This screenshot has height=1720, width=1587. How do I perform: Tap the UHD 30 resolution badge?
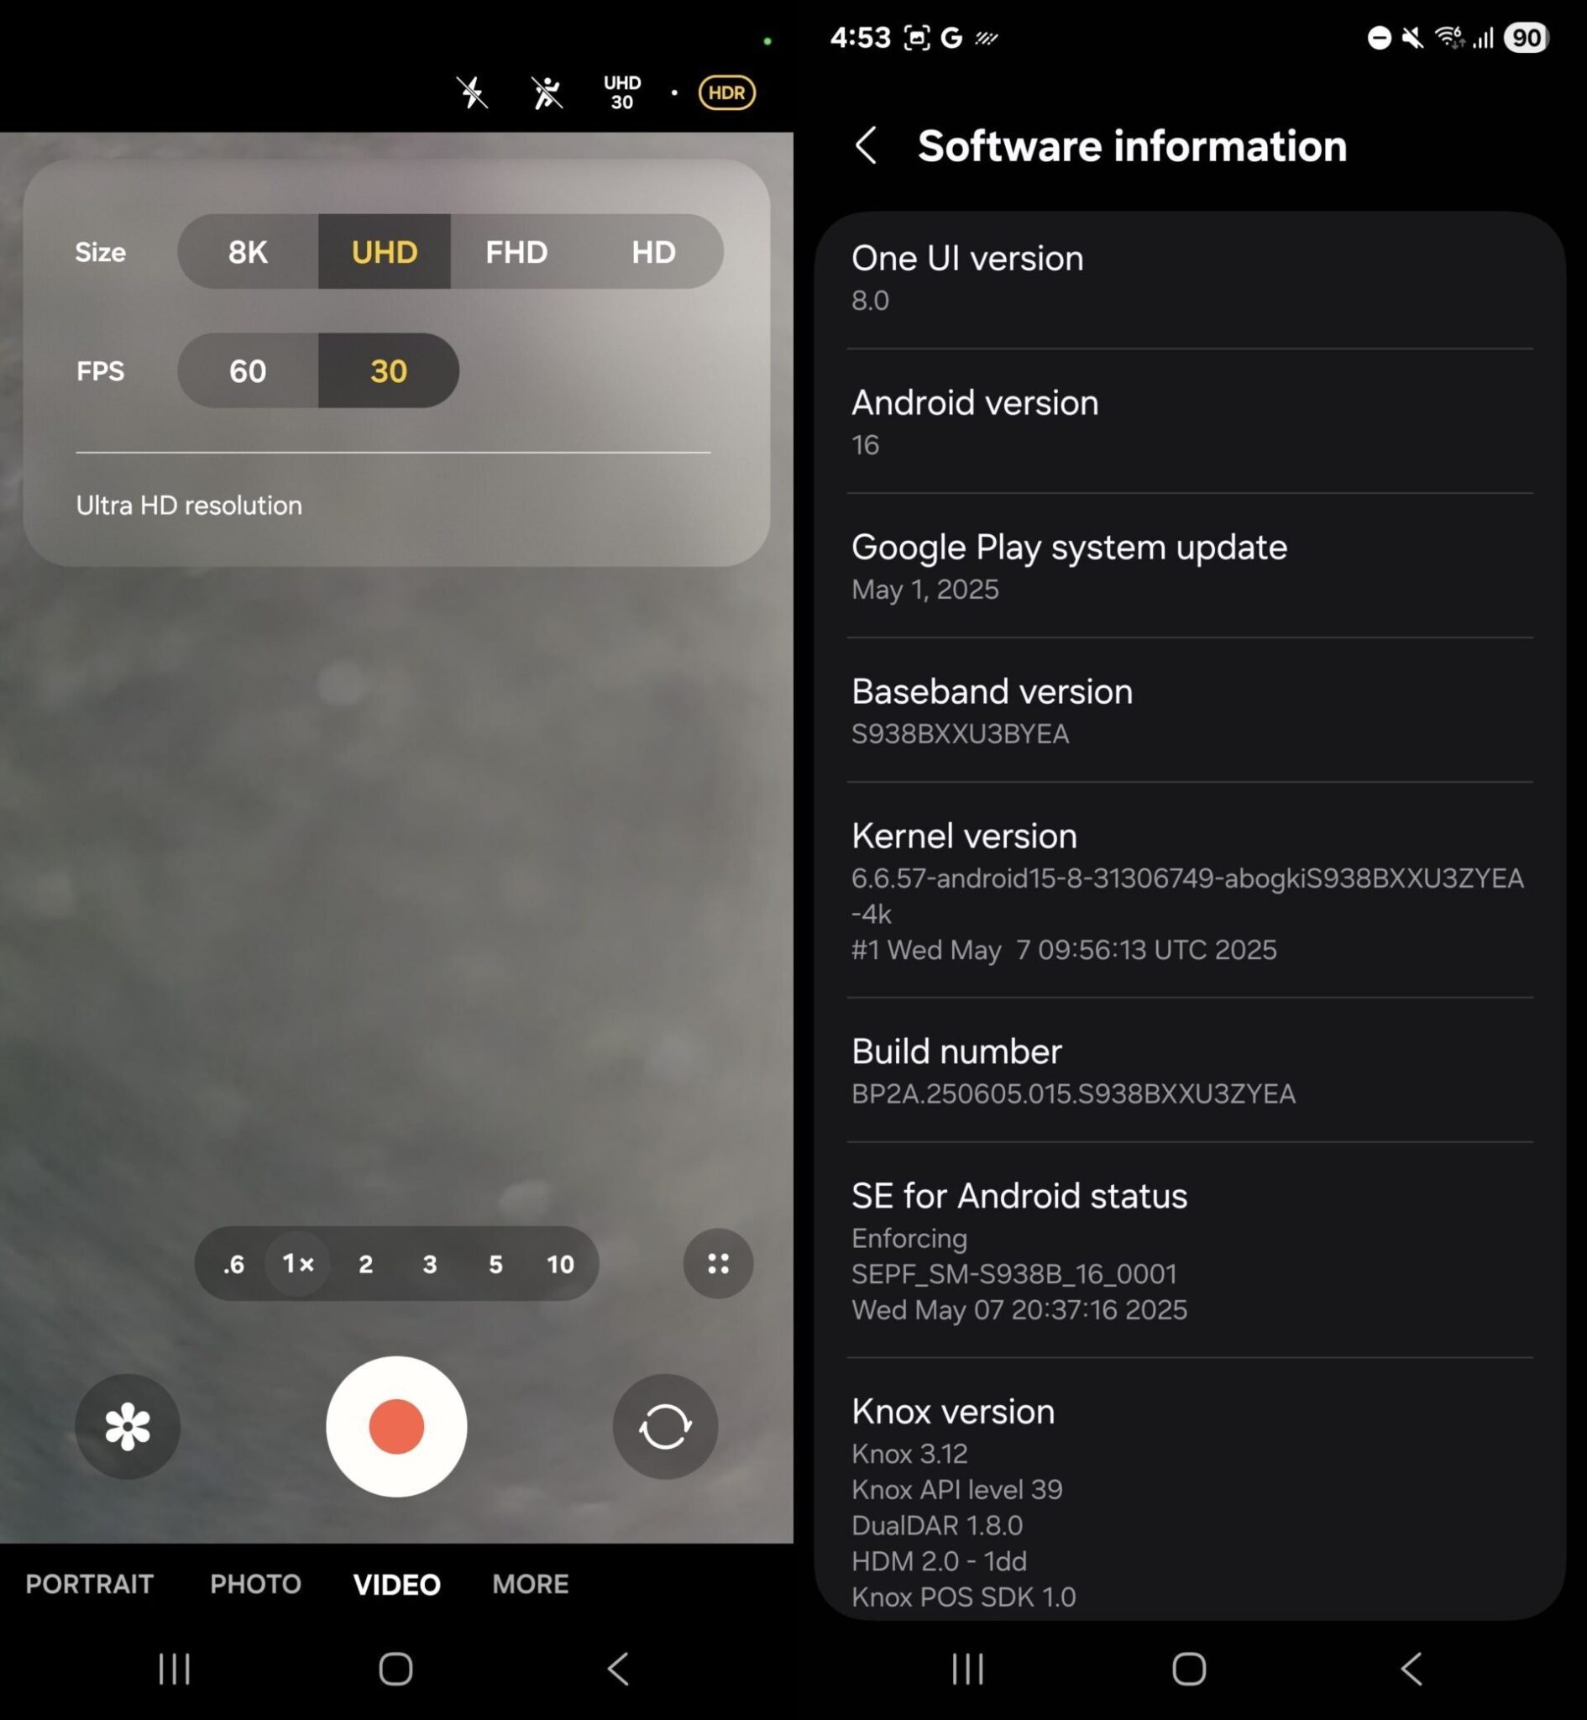620,92
